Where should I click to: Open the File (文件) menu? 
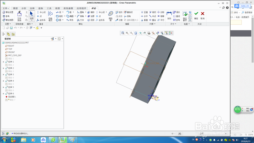tap(6, 8)
